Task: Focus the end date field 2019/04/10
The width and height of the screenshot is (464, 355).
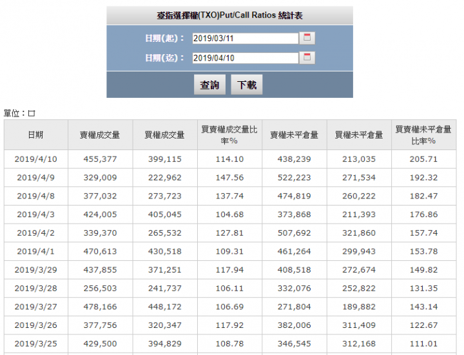Action: 246,58
